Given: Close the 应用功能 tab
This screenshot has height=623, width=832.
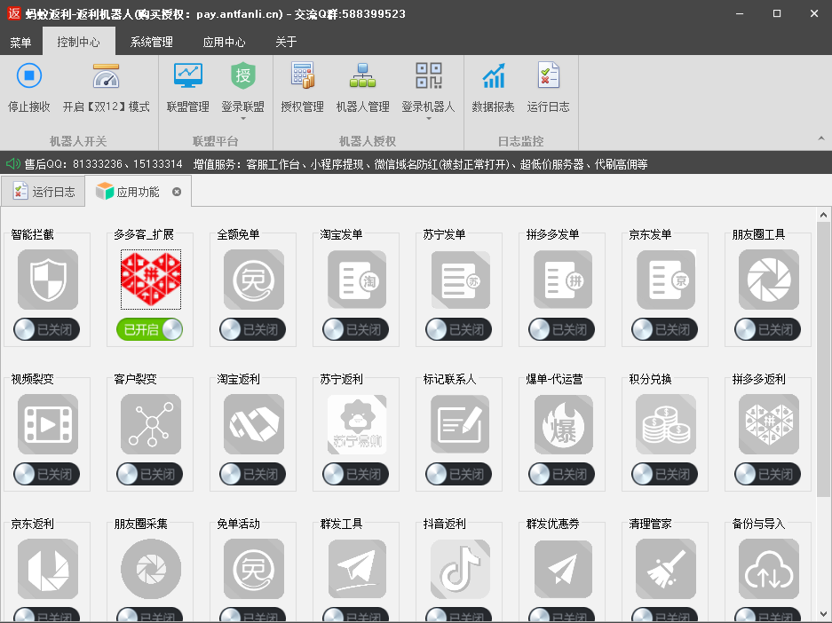Looking at the screenshot, I should pos(177,192).
